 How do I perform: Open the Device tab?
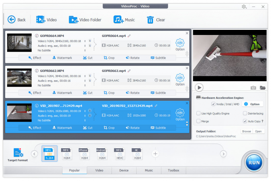pyautogui.click(x=124, y=170)
